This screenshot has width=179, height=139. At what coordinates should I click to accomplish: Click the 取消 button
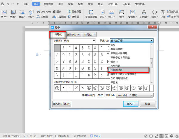coord(147,104)
